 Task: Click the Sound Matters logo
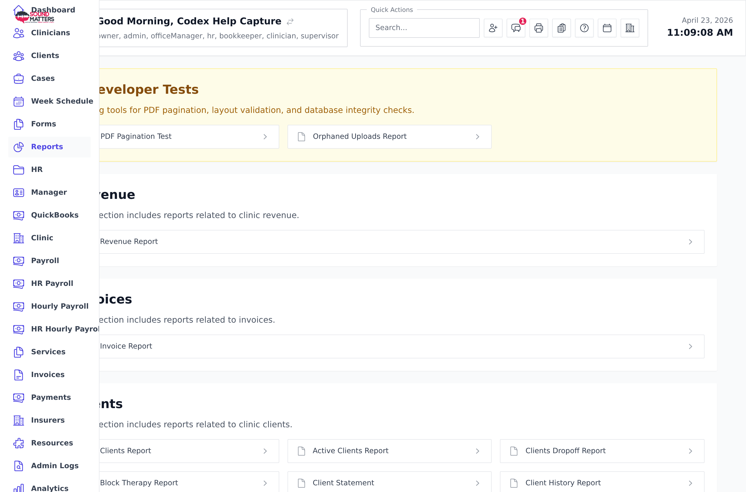click(34, 17)
